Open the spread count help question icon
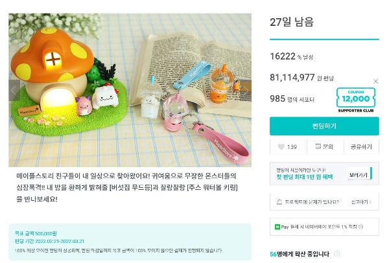 point(337,254)
